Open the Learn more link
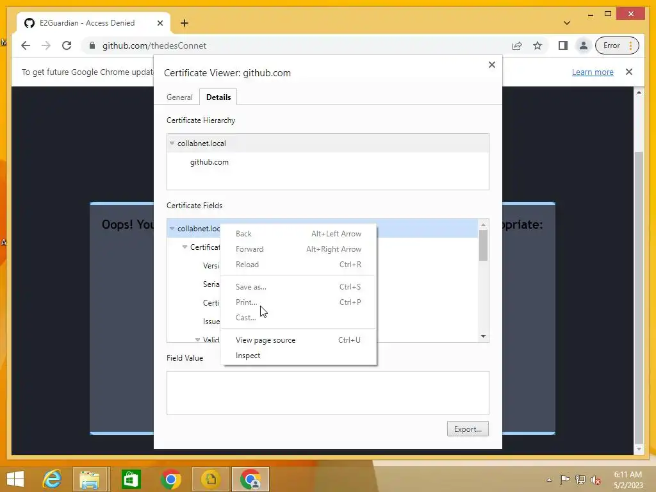 click(x=593, y=72)
